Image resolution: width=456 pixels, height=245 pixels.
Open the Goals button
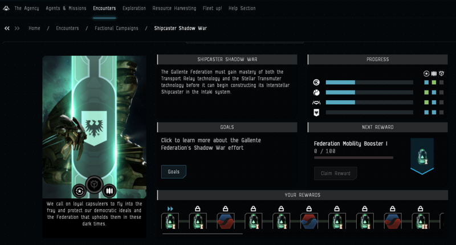[x=174, y=171]
